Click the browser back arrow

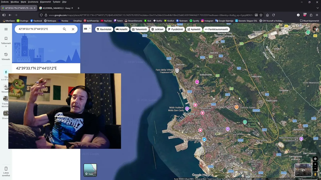click(10, 15)
